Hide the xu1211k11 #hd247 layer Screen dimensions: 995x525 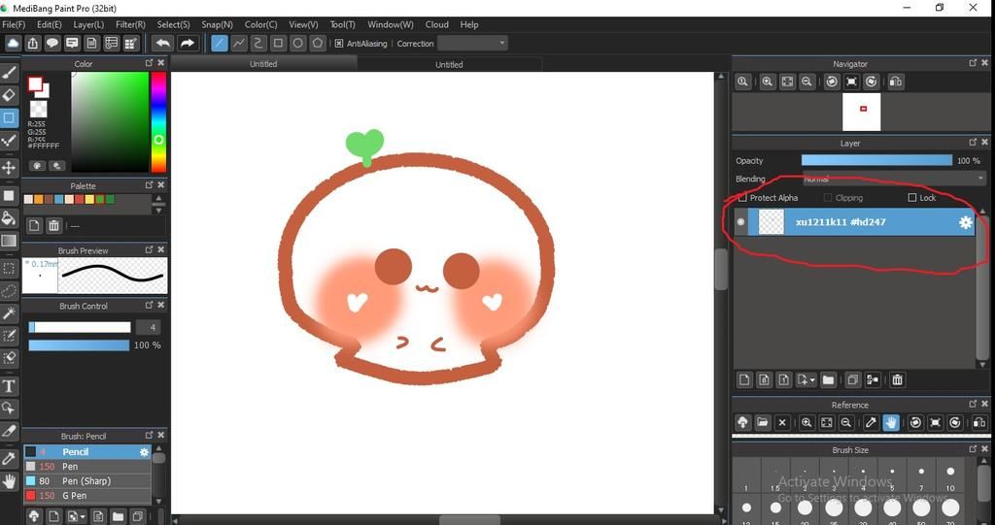pyautogui.click(x=740, y=222)
